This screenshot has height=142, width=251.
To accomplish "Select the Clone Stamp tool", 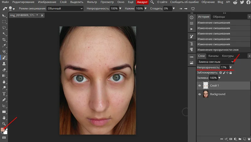I will coord(4,64).
